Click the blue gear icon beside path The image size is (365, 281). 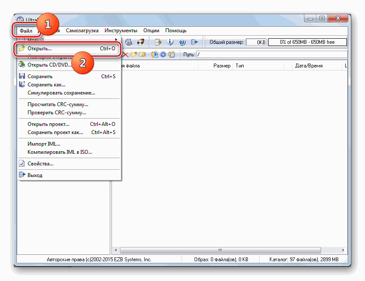[163, 55]
